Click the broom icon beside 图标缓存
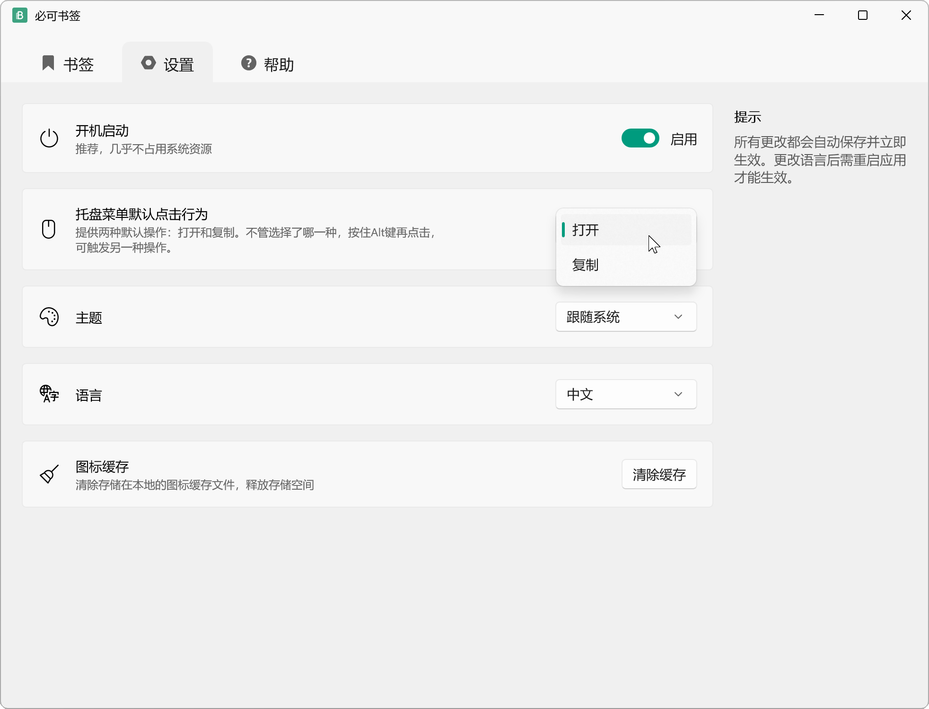 [49, 474]
